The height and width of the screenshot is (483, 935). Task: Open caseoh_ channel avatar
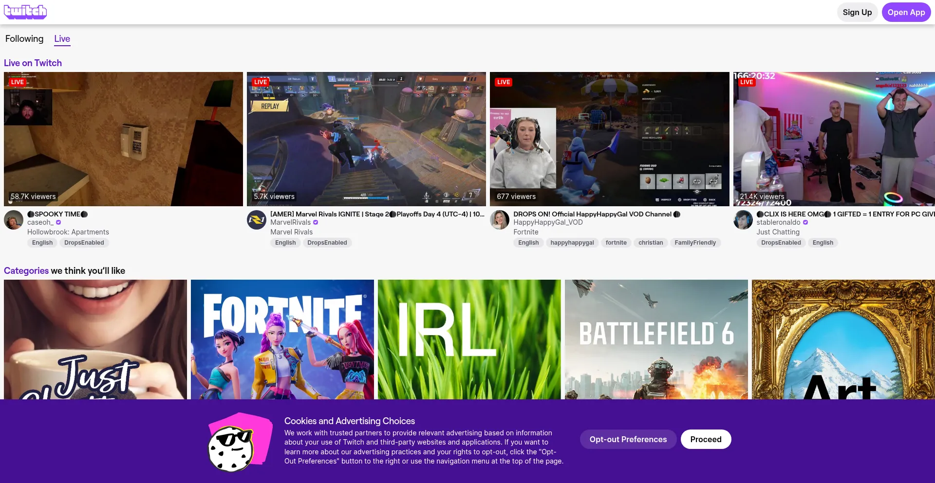click(x=14, y=220)
